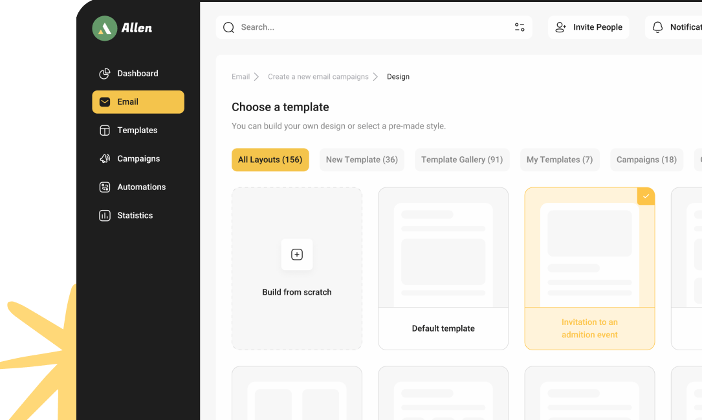Expand the breadcrumb chevron after Email

tap(256, 77)
